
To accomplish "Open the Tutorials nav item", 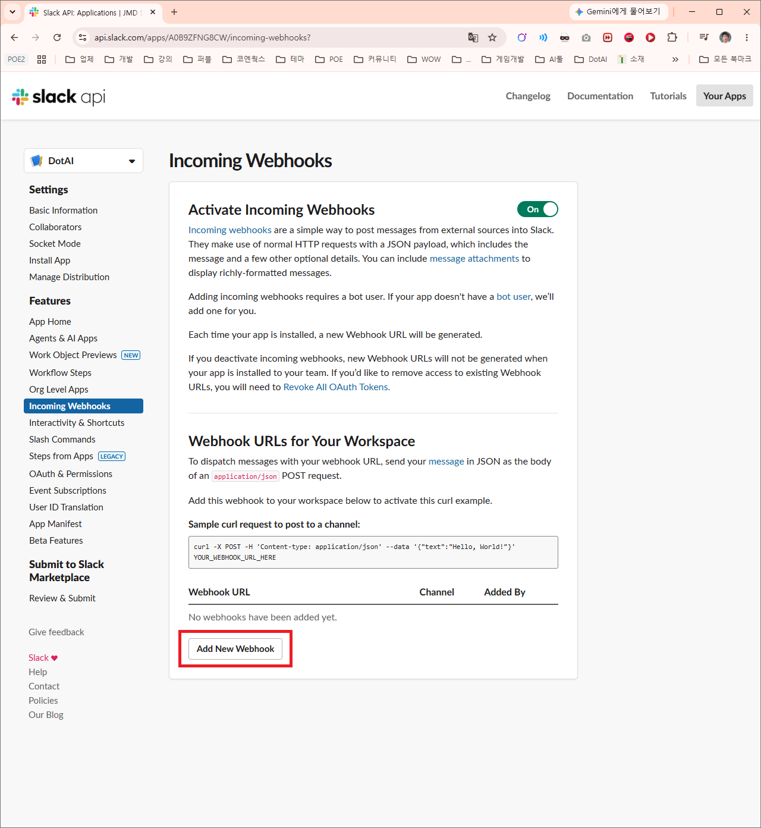I will pos(668,96).
